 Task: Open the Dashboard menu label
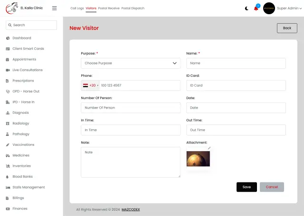22,38
